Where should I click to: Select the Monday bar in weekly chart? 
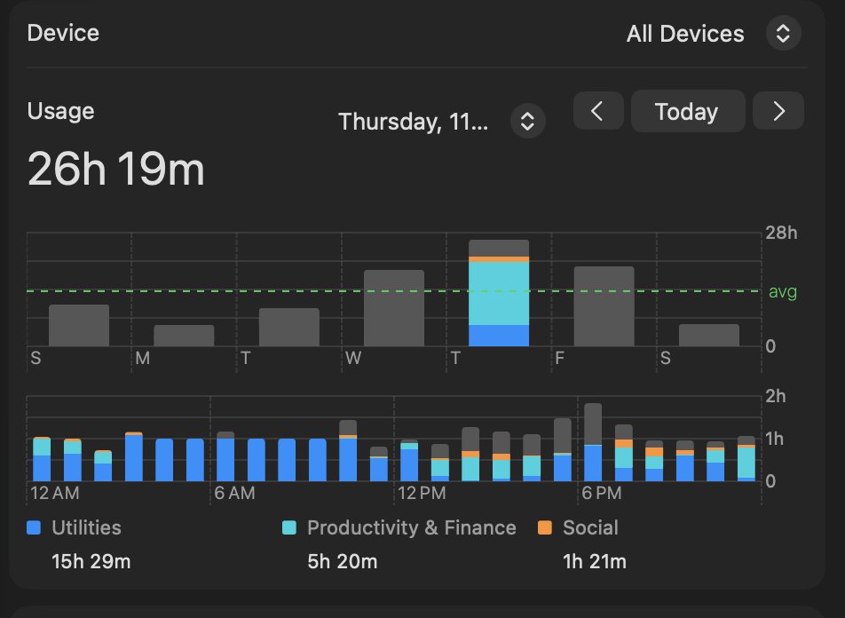[x=184, y=336]
